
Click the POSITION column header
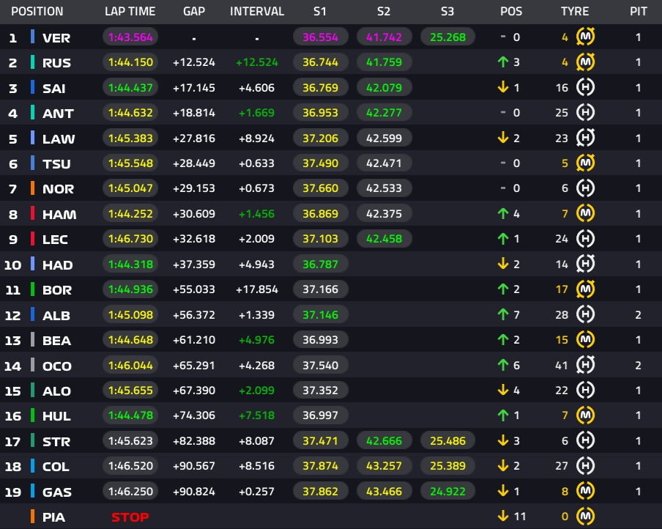pyautogui.click(x=37, y=12)
